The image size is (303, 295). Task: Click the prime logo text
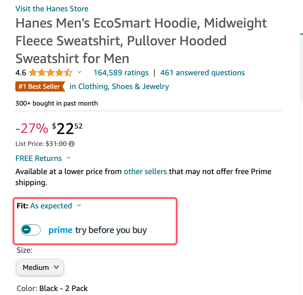pyautogui.click(x=61, y=230)
